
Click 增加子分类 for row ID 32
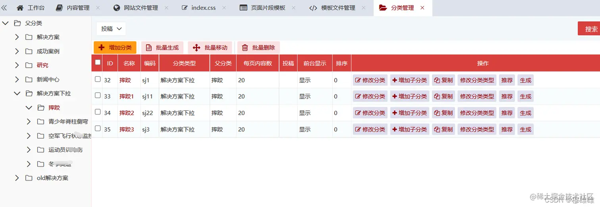pos(410,80)
